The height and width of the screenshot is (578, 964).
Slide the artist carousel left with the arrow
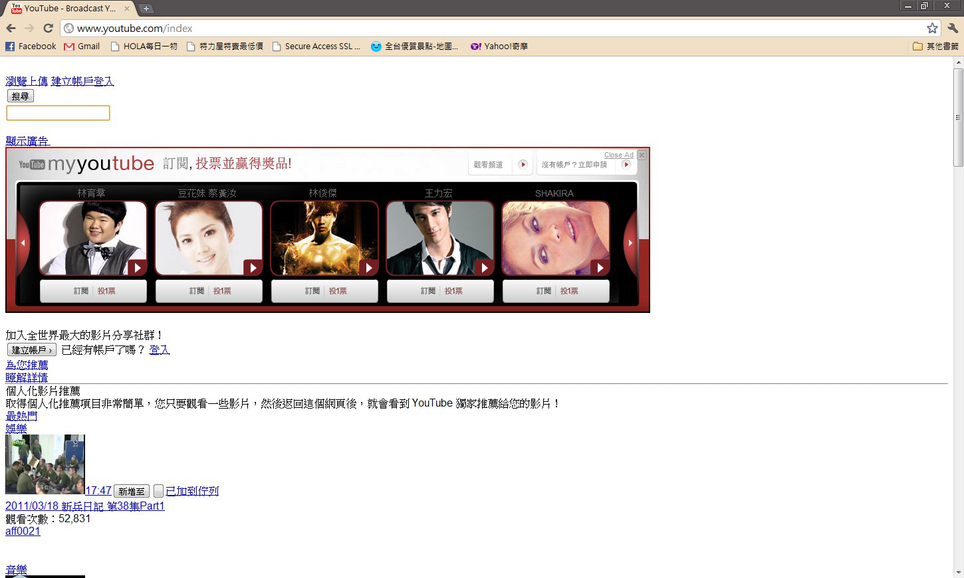pyautogui.click(x=23, y=243)
